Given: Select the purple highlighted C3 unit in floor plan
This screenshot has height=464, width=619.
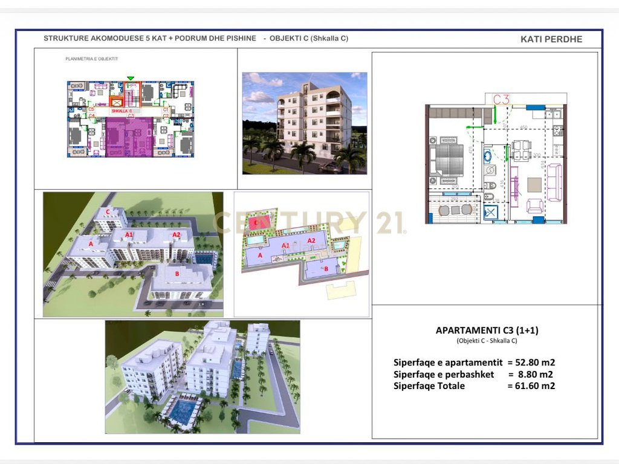Looking at the screenshot, I should 129,137.
